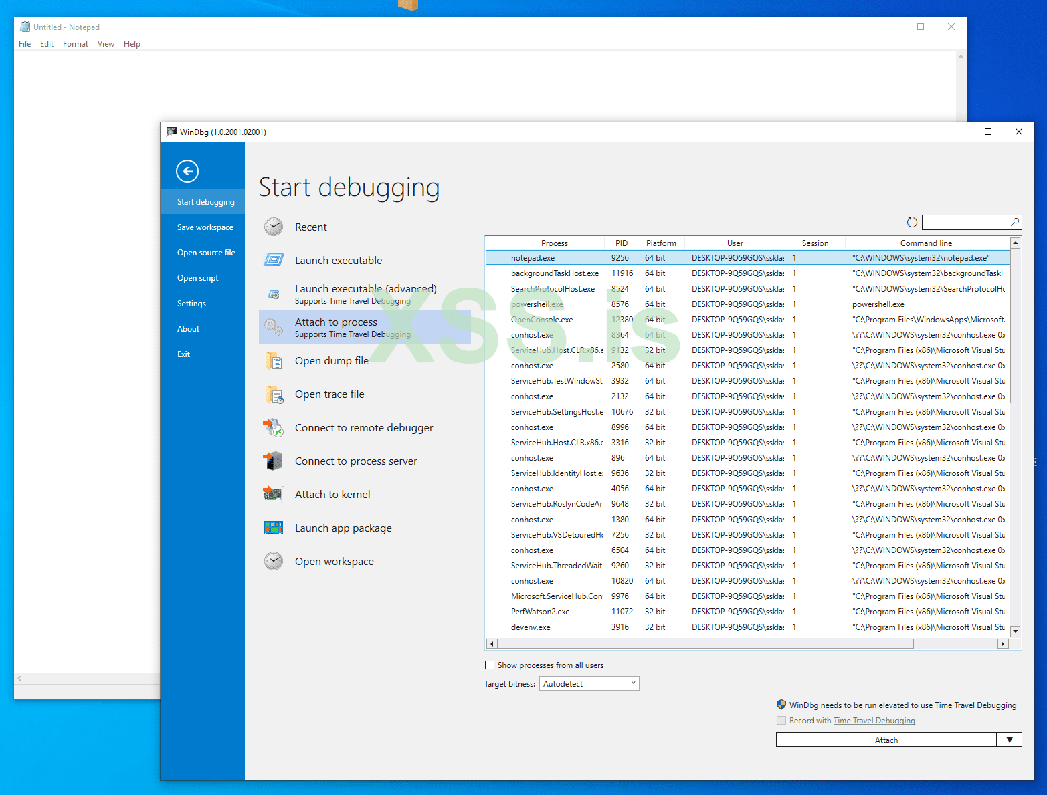This screenshot has width=1047, height=795.
Task: Refresh the process list
Action: [912, 222]
